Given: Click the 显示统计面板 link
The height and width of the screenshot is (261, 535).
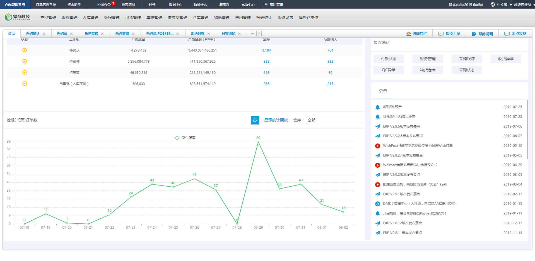Looking at the screenshot, I should (x=276, y=120).
